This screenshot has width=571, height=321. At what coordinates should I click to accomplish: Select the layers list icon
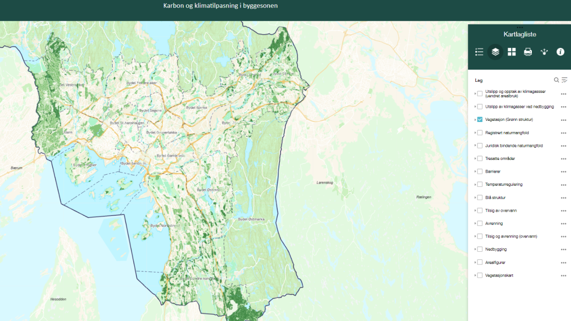pos(495,52)
